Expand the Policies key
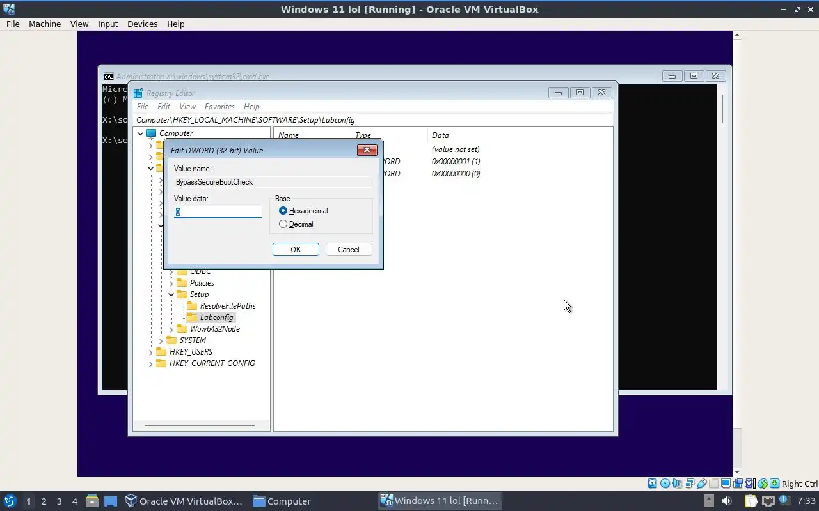Screen dimensions: 819x511 (x=171, y=283)
